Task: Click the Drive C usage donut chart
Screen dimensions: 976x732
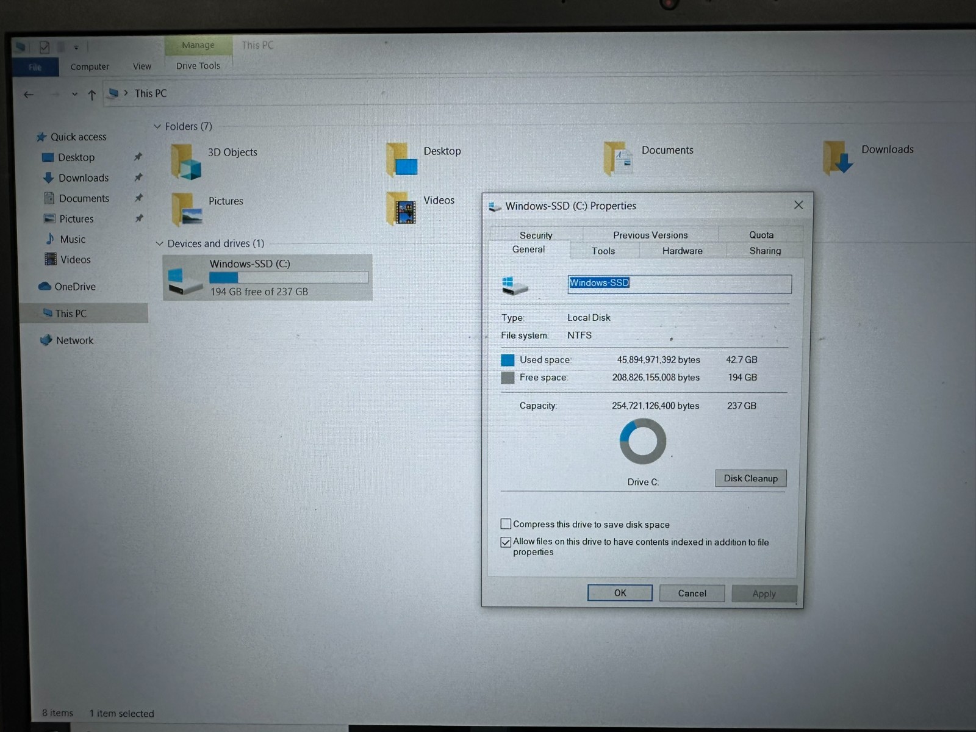Action: pyautogui.click(x=643, y=441)
